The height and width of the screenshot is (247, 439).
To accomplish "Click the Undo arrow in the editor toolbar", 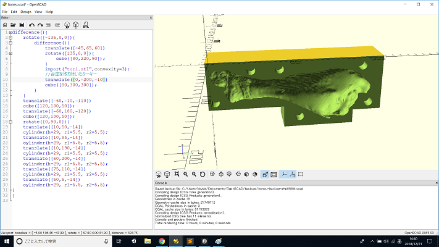I will tap(31, 25).
